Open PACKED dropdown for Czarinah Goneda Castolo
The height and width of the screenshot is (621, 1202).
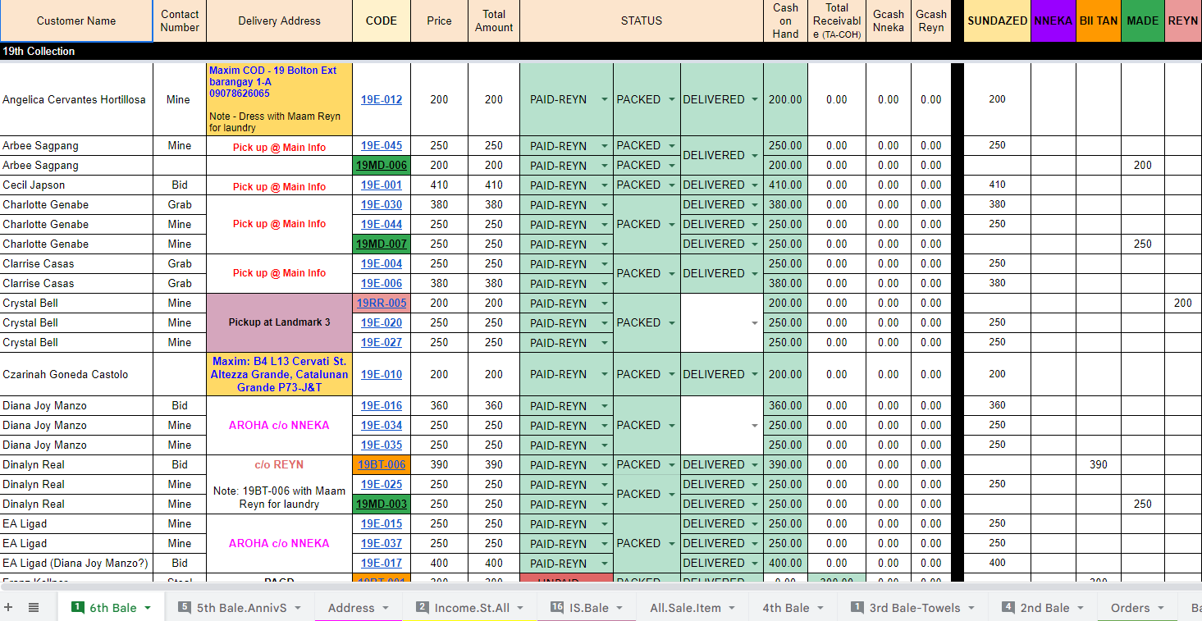point(672,374)
